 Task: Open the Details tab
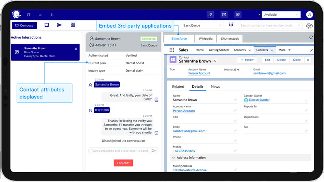[197, 86]
